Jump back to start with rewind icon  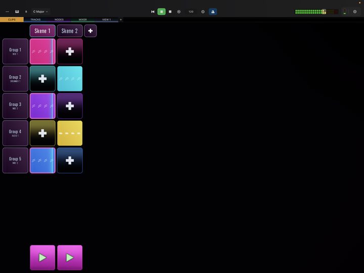(x=153, y=12)
